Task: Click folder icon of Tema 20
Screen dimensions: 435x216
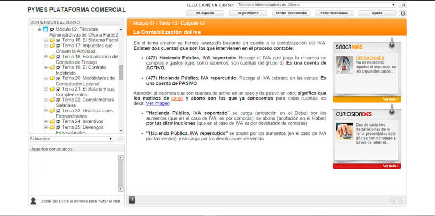Action: click(52, 78)
